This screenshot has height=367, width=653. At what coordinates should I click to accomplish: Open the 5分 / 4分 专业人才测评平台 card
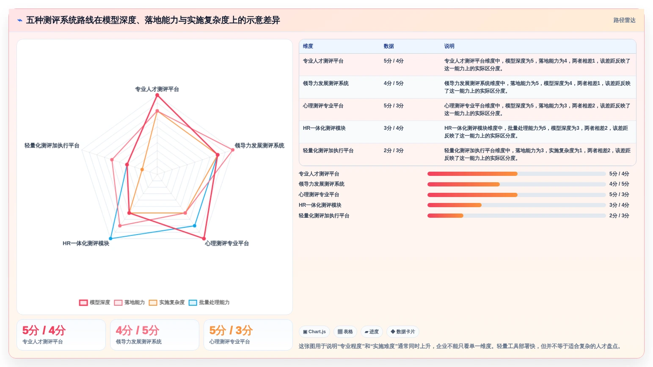(61, 335)
